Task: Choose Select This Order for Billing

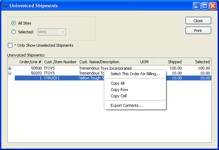Action: pos(135,74)
